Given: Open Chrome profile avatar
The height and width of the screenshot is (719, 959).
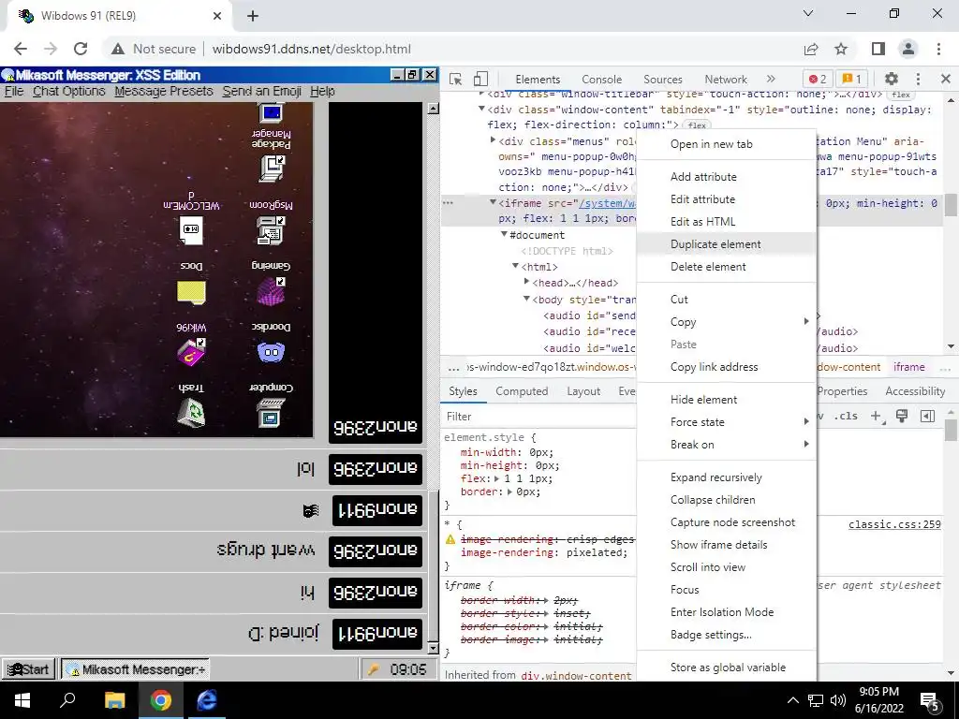Looking at the screenshot, I should click(x=908, y=49).
